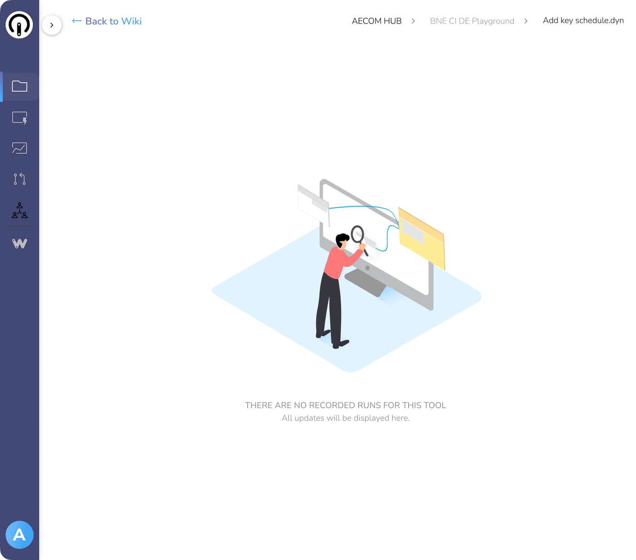
Task: Open the folder icon in sidebar
Action: click(x=20, y=86)
